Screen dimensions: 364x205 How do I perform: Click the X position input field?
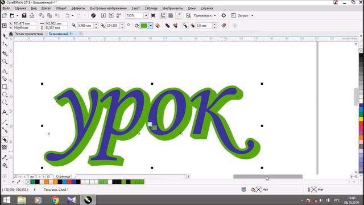click(24, 23)
